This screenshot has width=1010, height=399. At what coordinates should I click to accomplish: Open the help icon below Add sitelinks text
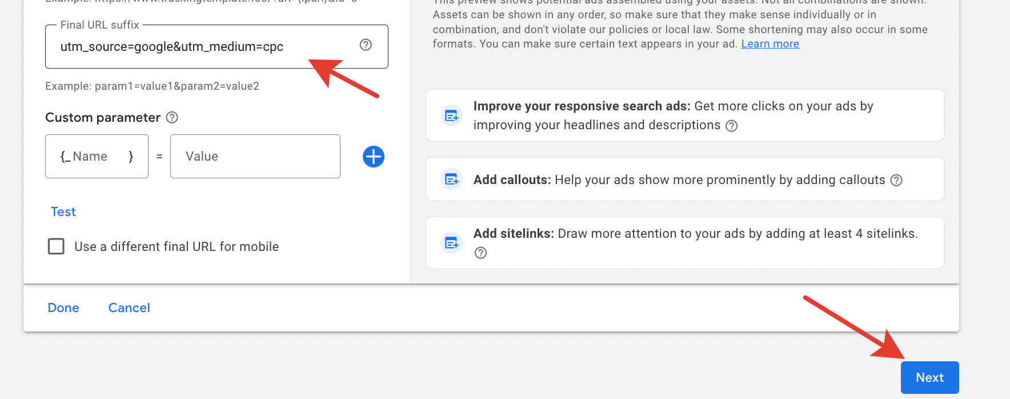click(x=481, y=253)
